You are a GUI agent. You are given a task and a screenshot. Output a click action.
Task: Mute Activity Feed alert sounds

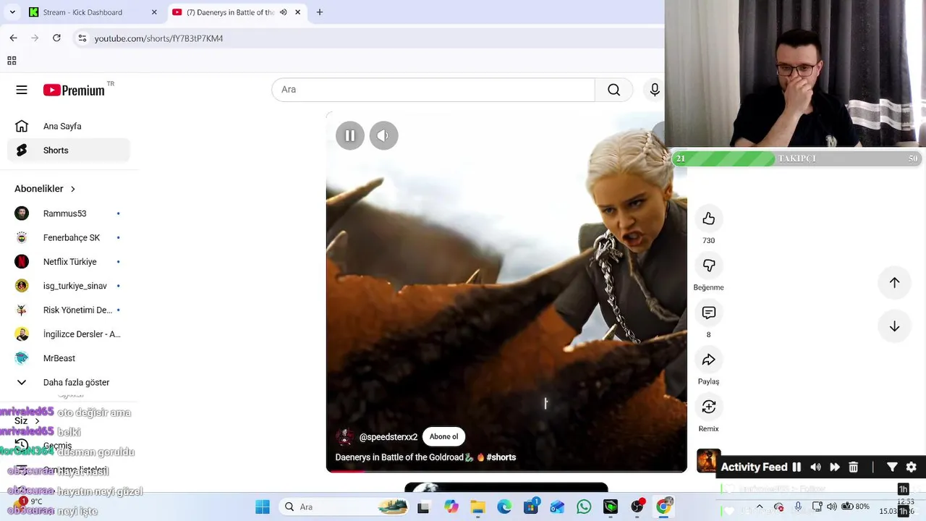(x=815, y=467)
